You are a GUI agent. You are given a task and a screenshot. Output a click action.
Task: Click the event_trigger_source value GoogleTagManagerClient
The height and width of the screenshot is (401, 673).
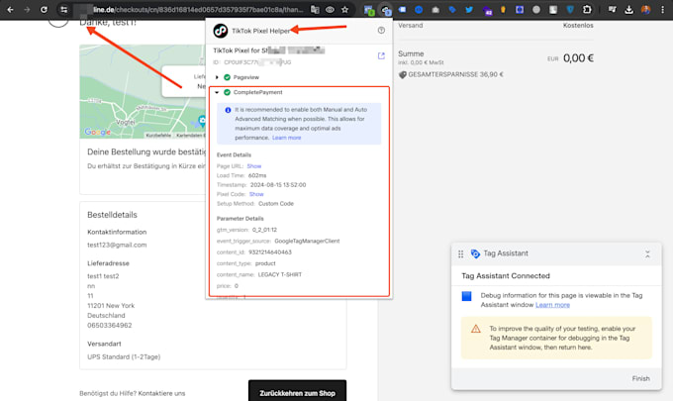[307, 241]
